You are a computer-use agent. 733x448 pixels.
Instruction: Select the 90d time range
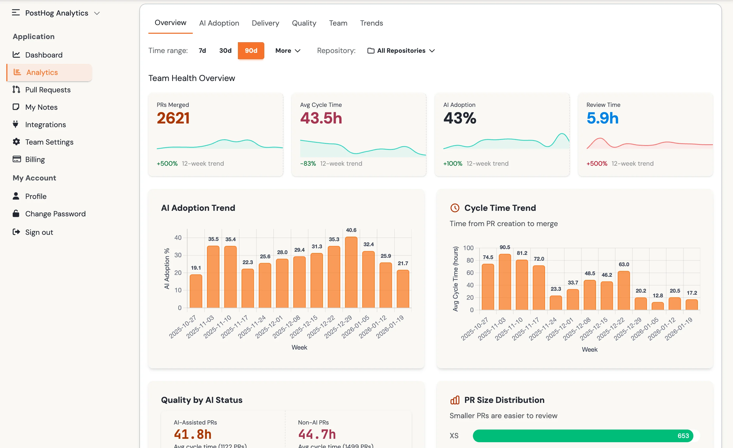pyautogui.click(x=251, y=51)
